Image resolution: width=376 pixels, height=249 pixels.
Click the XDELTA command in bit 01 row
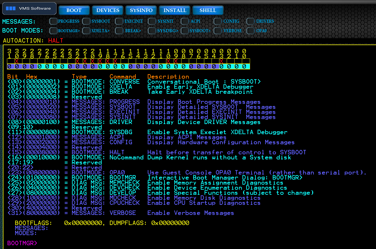121,86
